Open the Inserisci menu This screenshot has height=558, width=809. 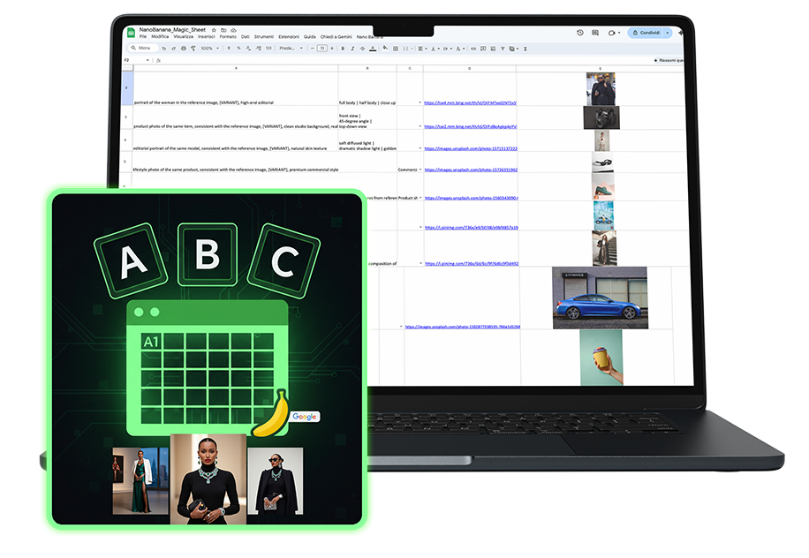tap(207, 36)
